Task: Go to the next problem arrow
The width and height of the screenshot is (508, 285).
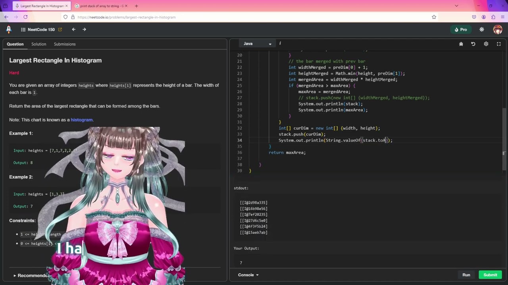Action: [84, 29]
